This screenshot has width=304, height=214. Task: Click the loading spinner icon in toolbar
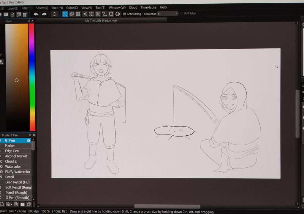55,14
